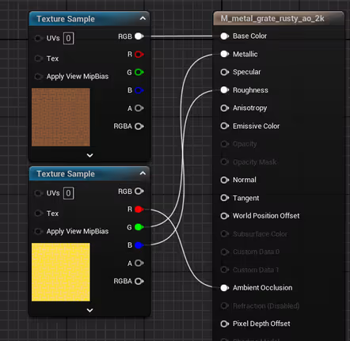Select the top Texture Sample node title
This screenshot has height=341, width=350.
point(66,19)
